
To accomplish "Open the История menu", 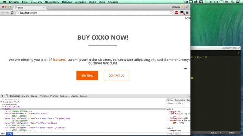I will click(x=67, y=2).
